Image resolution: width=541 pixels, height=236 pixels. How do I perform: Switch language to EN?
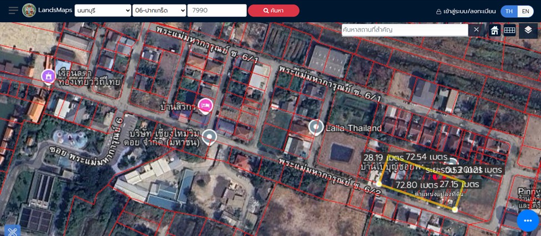(x=525, y=11)
